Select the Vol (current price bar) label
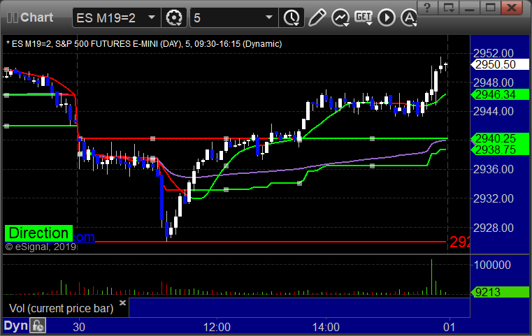 coord(61,308)
